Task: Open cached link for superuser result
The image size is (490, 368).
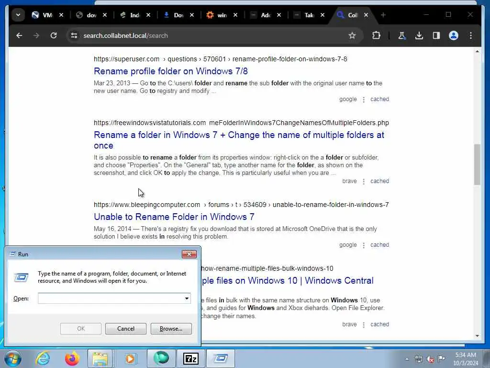Action: pyautogui.click(x=379, y=99)
